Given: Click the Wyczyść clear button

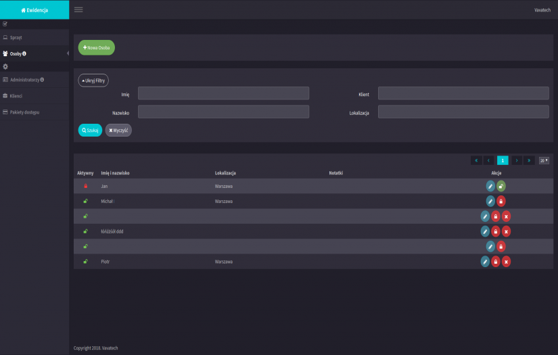Looking at the screenshot, I should pos(118,131).
